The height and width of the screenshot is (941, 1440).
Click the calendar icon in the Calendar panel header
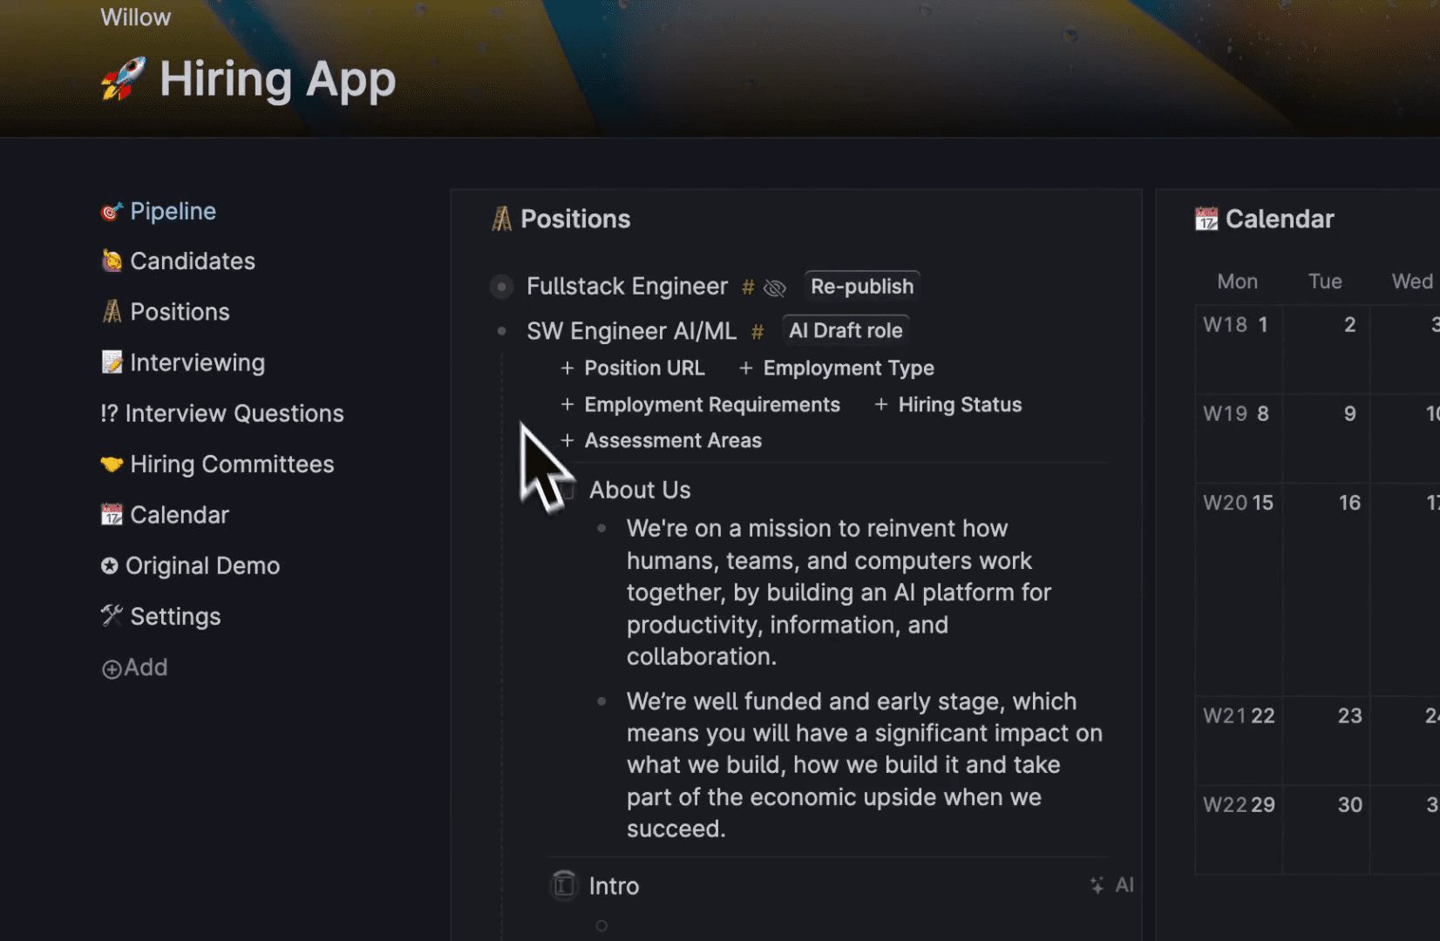pyautogui.click(x=1206, y=219)
